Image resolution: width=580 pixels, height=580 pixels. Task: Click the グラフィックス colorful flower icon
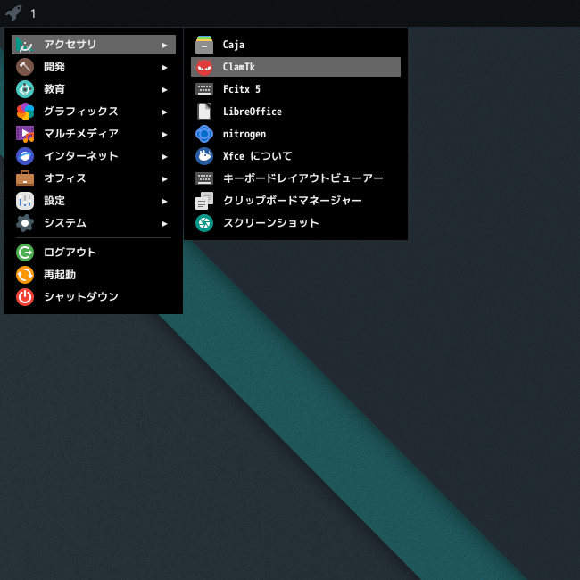point(25,112)
